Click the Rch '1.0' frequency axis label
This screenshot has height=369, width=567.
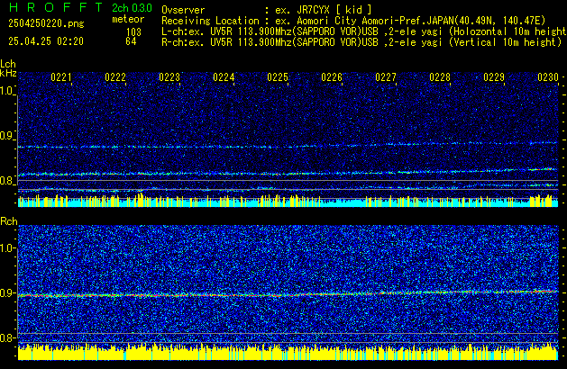(x=7, y=248)
